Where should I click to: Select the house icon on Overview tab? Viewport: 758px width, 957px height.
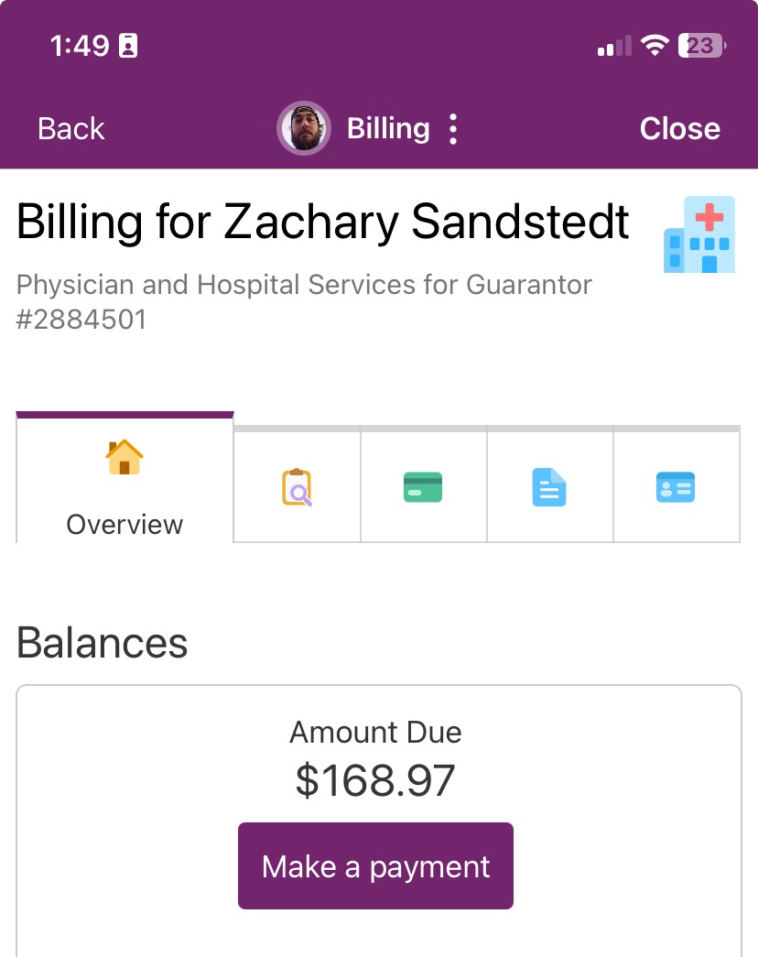pos(125,457)
